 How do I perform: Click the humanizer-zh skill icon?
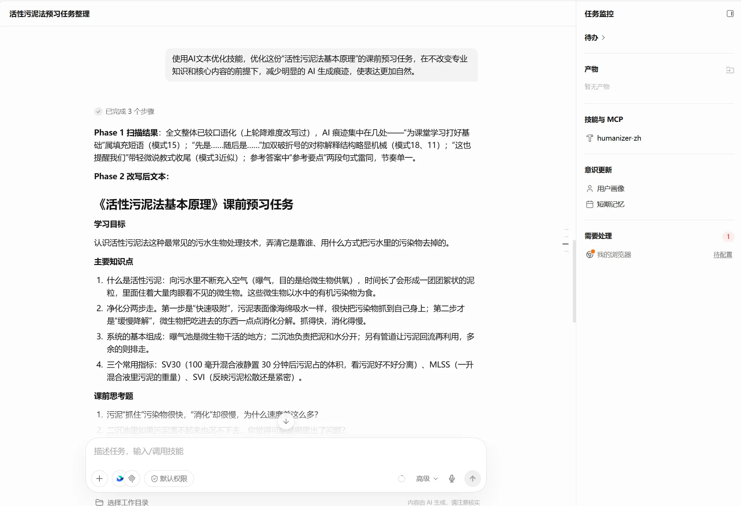coord(590,138)
